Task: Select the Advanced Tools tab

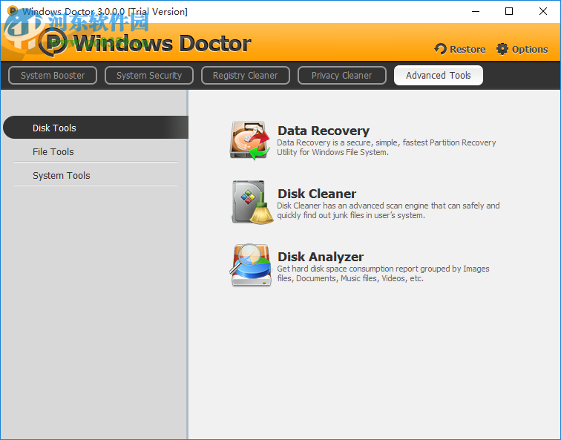Action: click(x=439, y=76)
